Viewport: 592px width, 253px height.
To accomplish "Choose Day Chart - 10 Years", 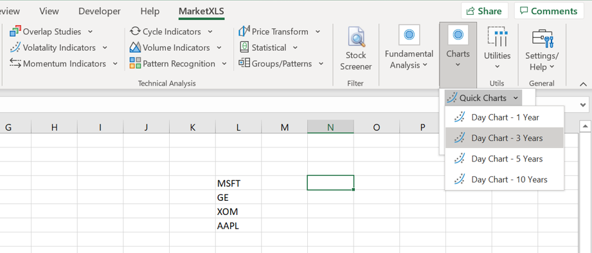I will click(505, 179).
